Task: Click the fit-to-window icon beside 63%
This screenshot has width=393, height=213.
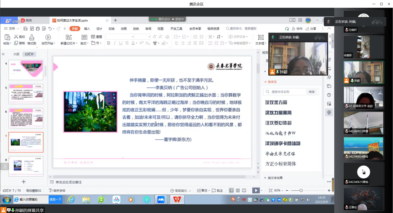Action: [x=270, y=190]
